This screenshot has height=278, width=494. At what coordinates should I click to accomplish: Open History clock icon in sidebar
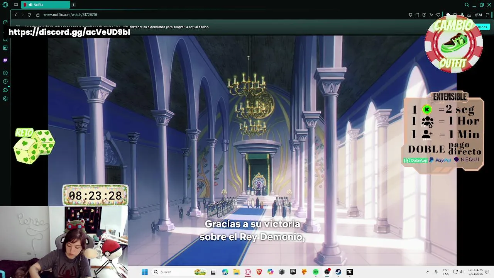click(x=5, y=81)
